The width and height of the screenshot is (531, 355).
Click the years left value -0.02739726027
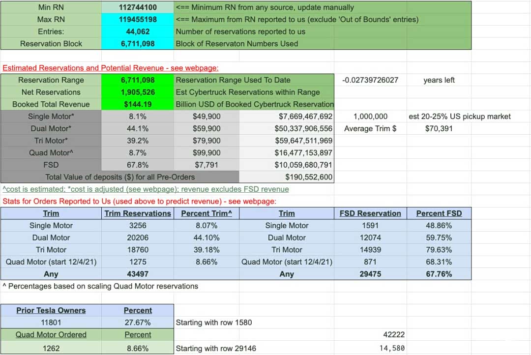point(370,80)
